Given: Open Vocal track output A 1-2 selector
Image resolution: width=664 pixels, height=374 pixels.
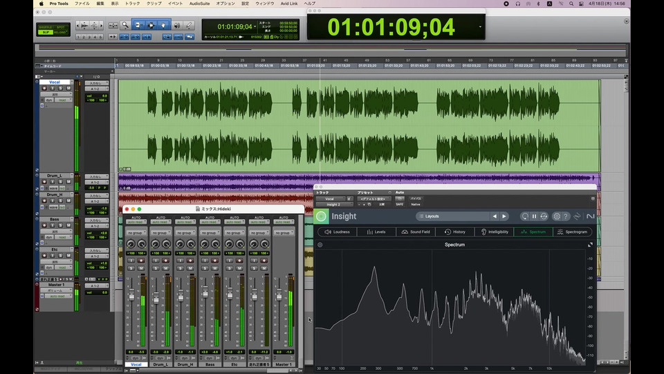Looking at the screenshot, I should coord(96,89).
